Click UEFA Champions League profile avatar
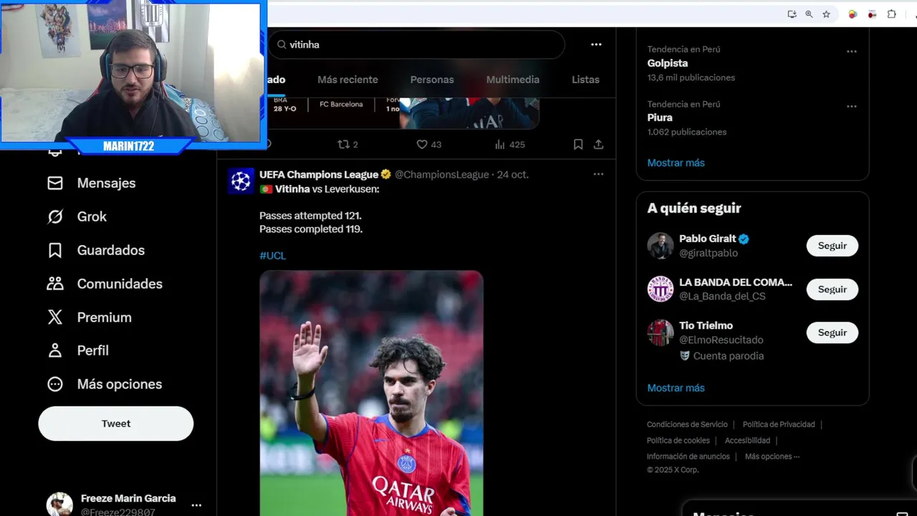Viewport: 917px width, 516px height. pos(241,181)
